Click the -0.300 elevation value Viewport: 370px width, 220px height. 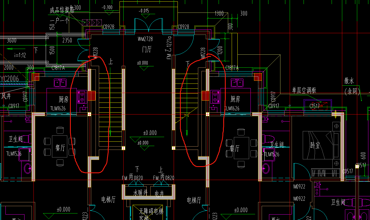point(107,7)
